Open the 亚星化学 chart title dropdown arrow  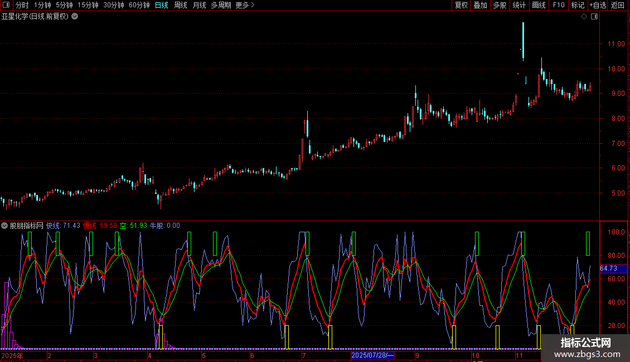[75, 17]
